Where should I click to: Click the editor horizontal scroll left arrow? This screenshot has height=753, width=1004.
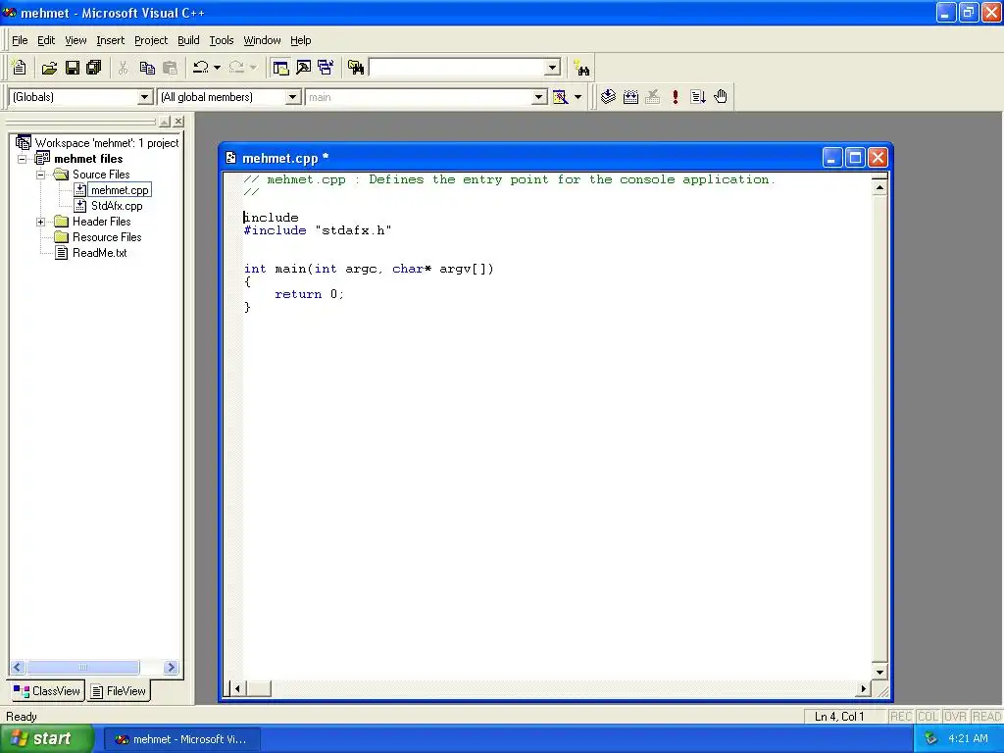tap(237, 689)
